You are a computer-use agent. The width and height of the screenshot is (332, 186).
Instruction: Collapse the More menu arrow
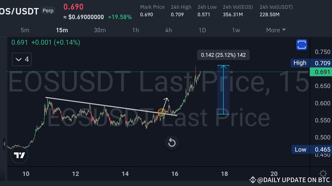(x=284, y=30)
